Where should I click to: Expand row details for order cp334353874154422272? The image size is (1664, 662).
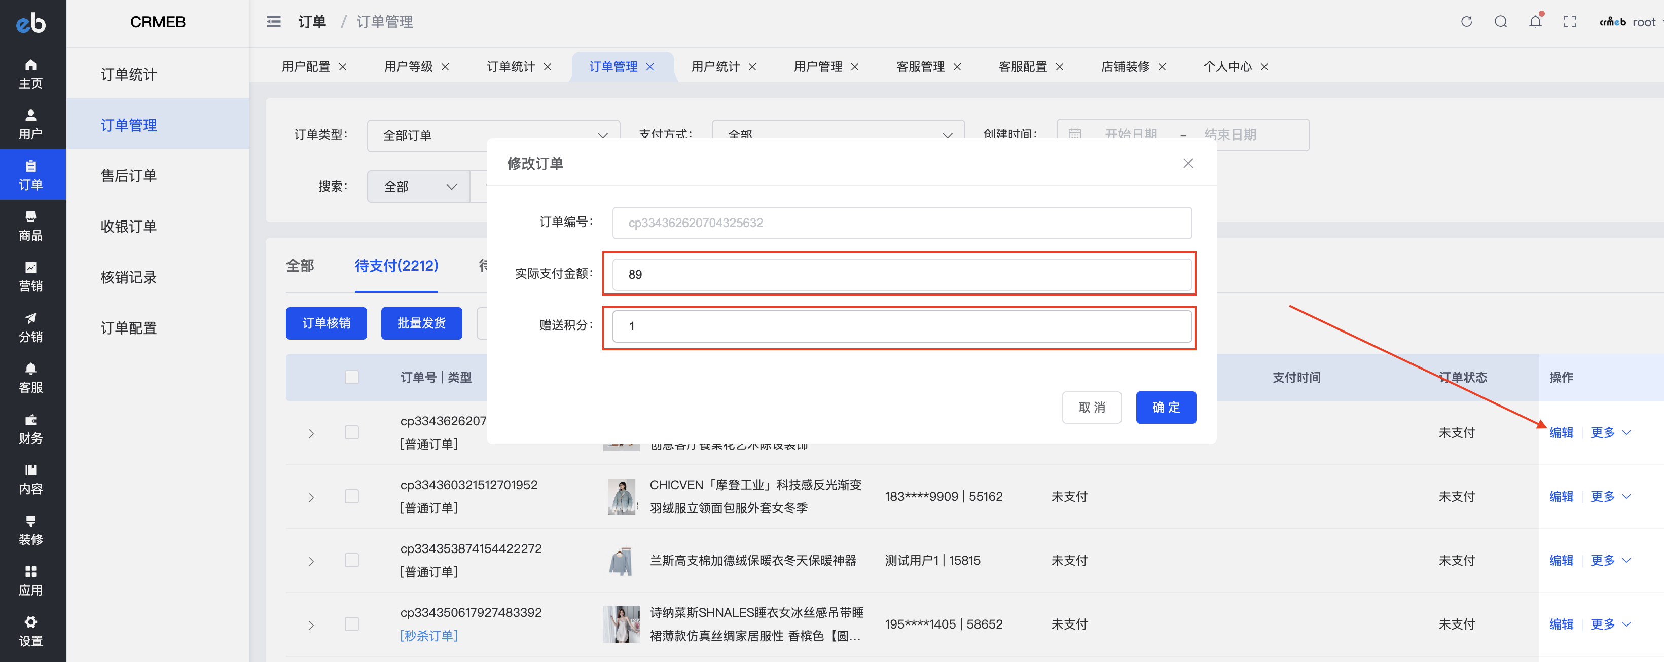click(311, 561)
